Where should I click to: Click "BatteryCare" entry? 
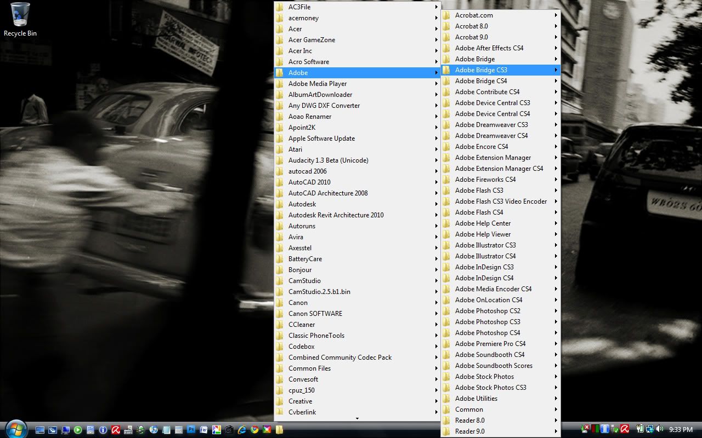coord(358,259)
